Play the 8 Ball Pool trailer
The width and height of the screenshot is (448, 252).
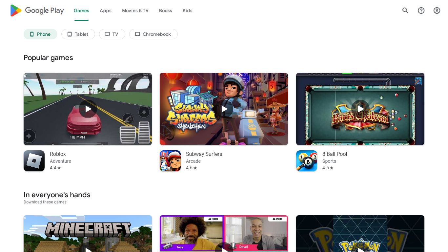coord(360,109)
